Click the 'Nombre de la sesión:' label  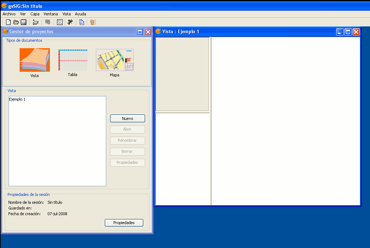coord(26,202)
